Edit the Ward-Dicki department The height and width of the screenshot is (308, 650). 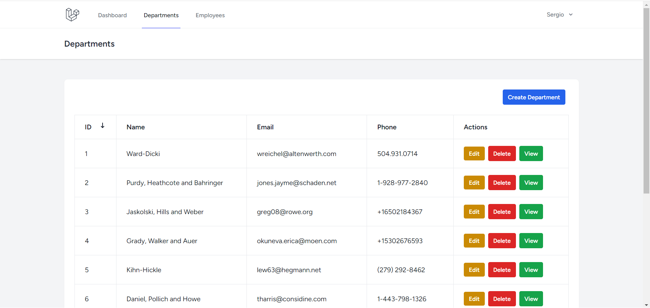click(x=474, y=153)
